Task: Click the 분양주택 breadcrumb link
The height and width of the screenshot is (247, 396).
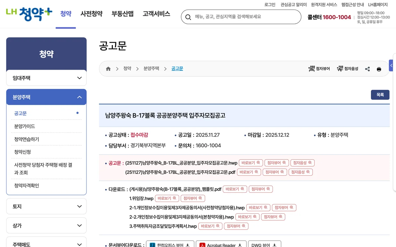Action: click(151, 69)
